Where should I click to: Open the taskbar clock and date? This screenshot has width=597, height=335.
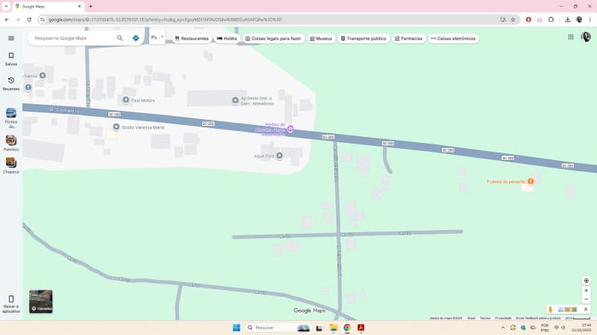pyautogui.click(x=581, y=328)
